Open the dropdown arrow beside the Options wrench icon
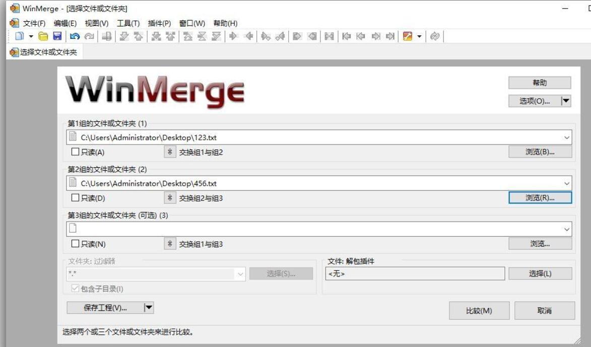The image size is (591, 347). coord(419,37)
